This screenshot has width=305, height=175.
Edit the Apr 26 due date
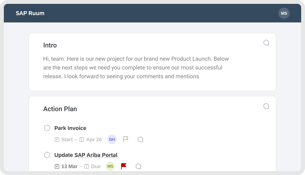point(94,139)
